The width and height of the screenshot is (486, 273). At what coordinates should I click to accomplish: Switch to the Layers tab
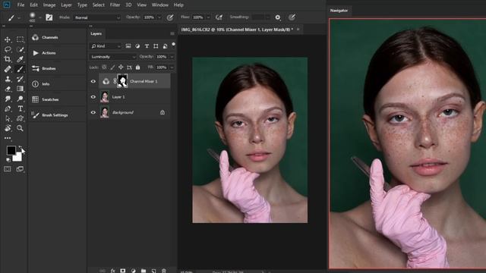pos(96,33)
